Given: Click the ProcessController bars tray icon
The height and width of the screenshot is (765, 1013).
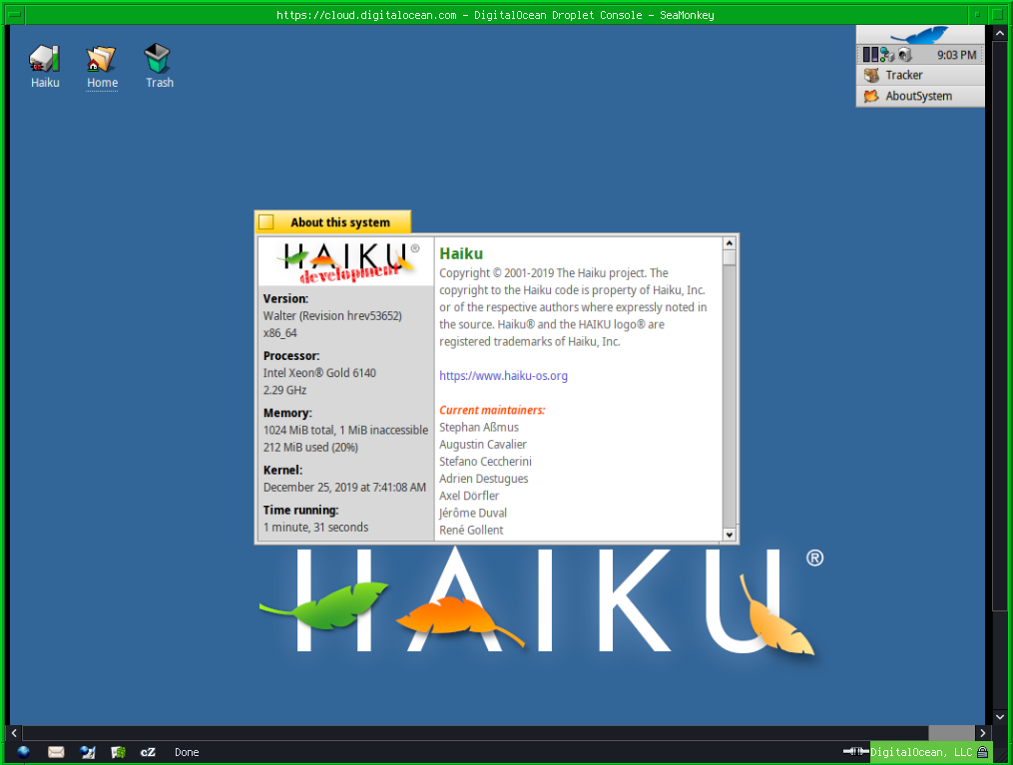Looking at the screenshot, I should coord(869,55).
